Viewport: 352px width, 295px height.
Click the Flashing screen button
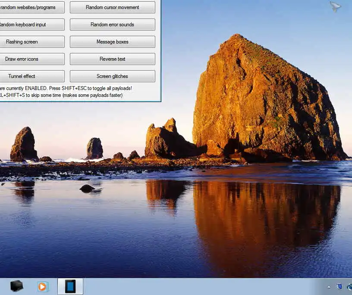32,42
